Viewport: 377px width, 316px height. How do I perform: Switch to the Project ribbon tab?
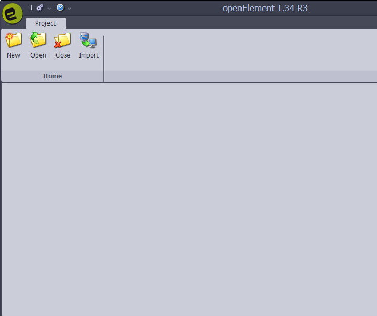(46, 23)
